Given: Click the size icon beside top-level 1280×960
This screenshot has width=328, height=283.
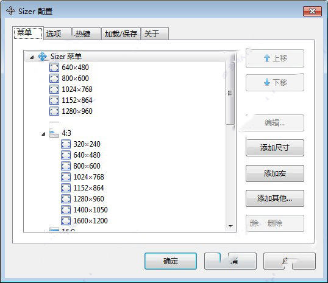Looking at the screenshot, I should click(54, 111).
